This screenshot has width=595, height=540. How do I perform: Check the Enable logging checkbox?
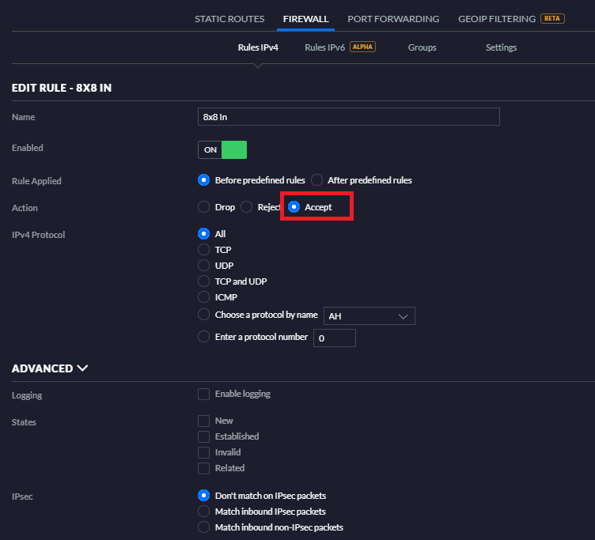[x=204, y=394]
